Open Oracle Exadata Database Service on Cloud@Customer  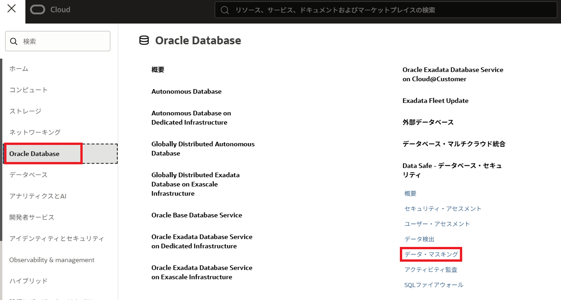(x=453, y=74)
